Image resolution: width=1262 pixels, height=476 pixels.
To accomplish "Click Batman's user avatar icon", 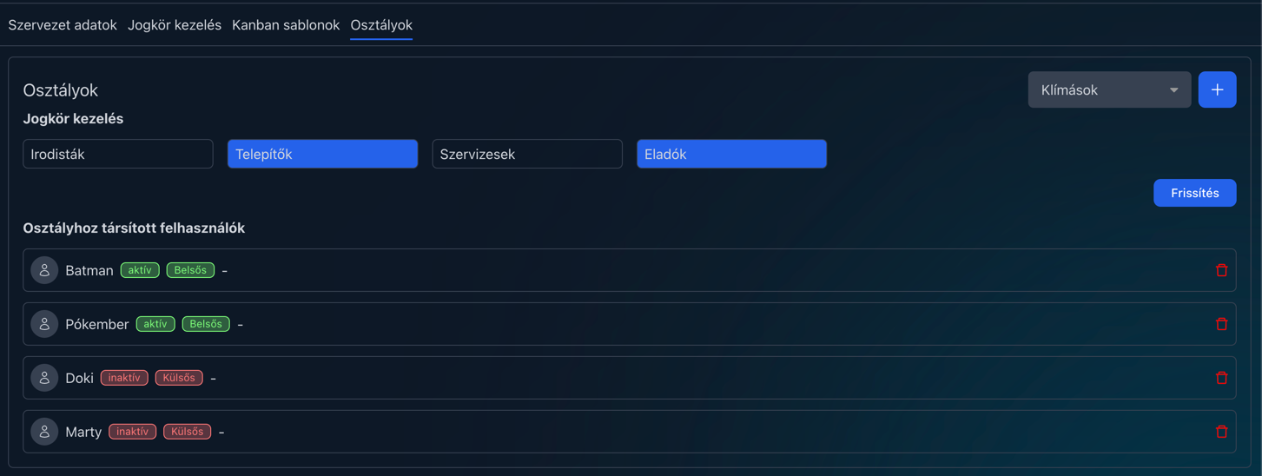I will coord(44,270).
